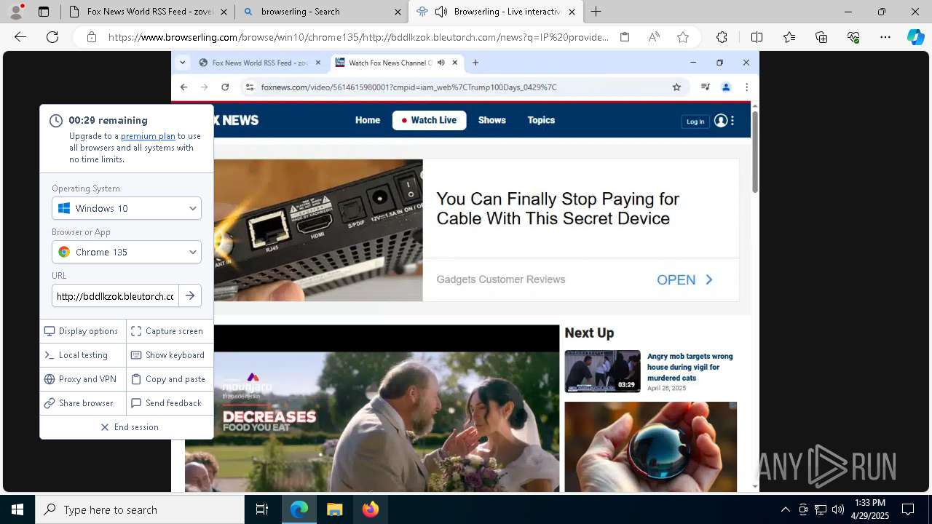Reload the remote Chrome page
This screenshot has width=932, height=524.
point(225,87)
